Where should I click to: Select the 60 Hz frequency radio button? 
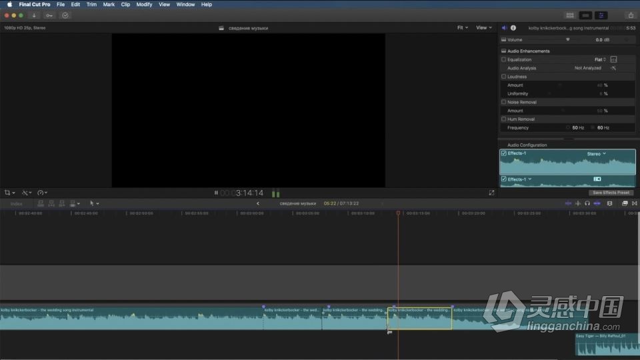point(593,128)
